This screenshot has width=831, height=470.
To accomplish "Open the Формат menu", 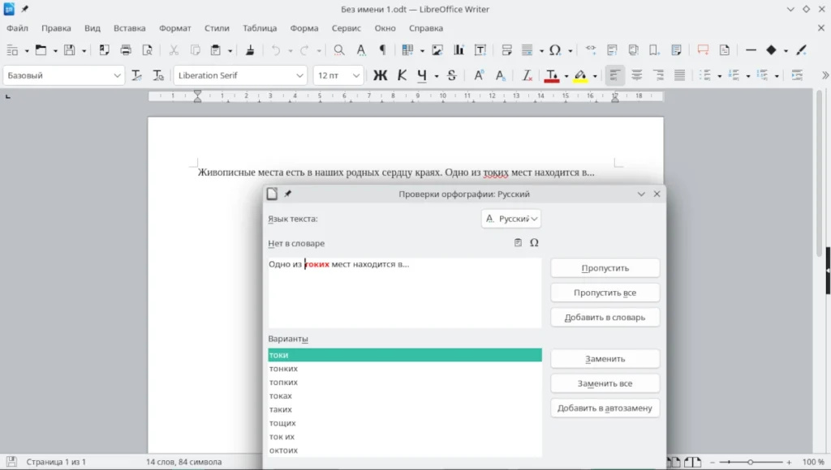I will [175, 28].
